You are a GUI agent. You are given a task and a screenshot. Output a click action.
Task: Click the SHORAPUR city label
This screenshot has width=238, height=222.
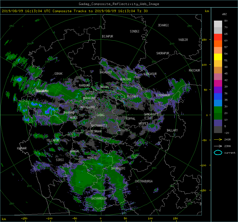[x=163, y=53]
